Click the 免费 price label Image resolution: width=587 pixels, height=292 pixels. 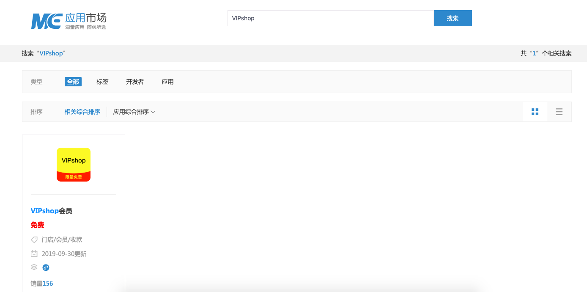click(38, 225)
